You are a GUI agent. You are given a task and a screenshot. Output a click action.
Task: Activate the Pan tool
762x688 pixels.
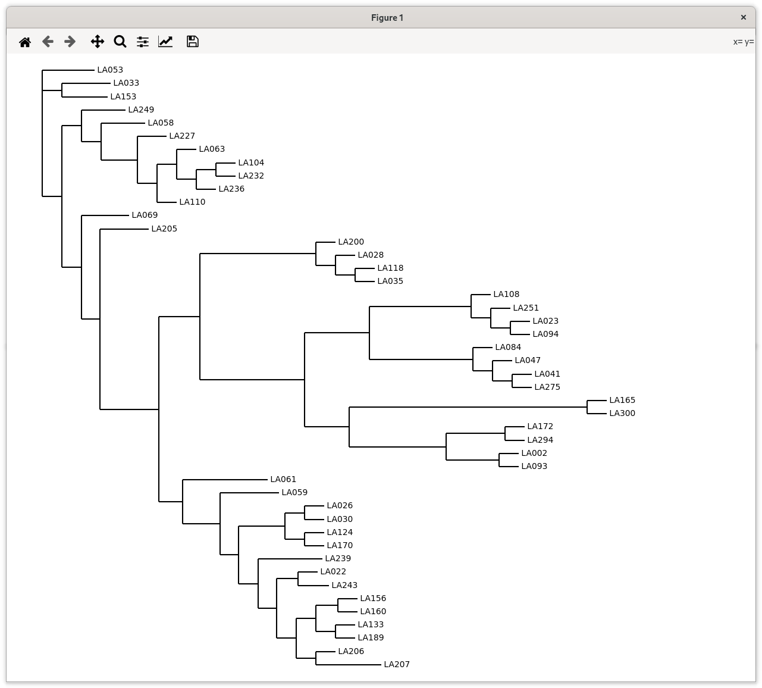[x=97, y=42]
